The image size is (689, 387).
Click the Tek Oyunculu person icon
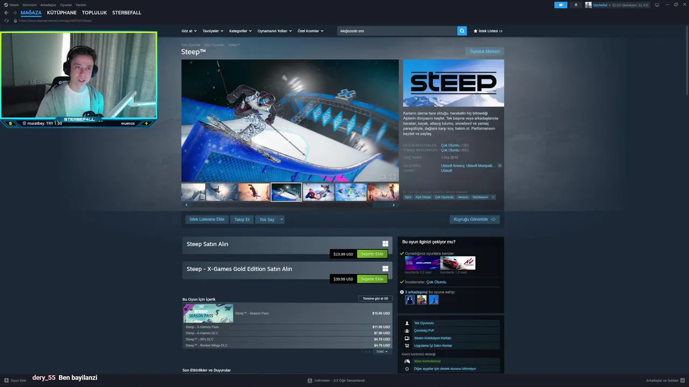pos(407,323)
